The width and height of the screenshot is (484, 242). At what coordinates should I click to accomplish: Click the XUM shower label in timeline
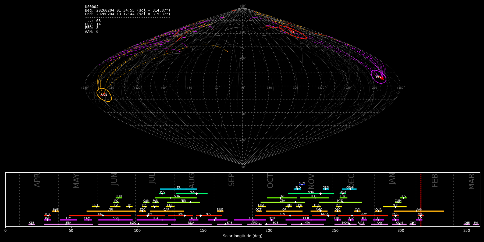tap(398, 201)
